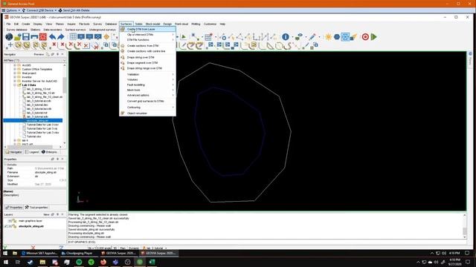Choose Convert grid surfaces to DTMs

pyautogui.click(x=147, y=101)
